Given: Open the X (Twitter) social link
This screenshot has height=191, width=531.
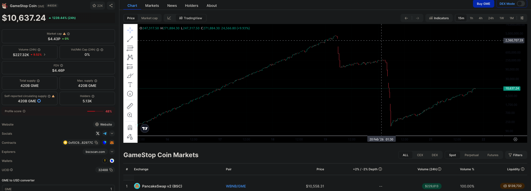Looking at the screenshot, I should pos(98,133).
